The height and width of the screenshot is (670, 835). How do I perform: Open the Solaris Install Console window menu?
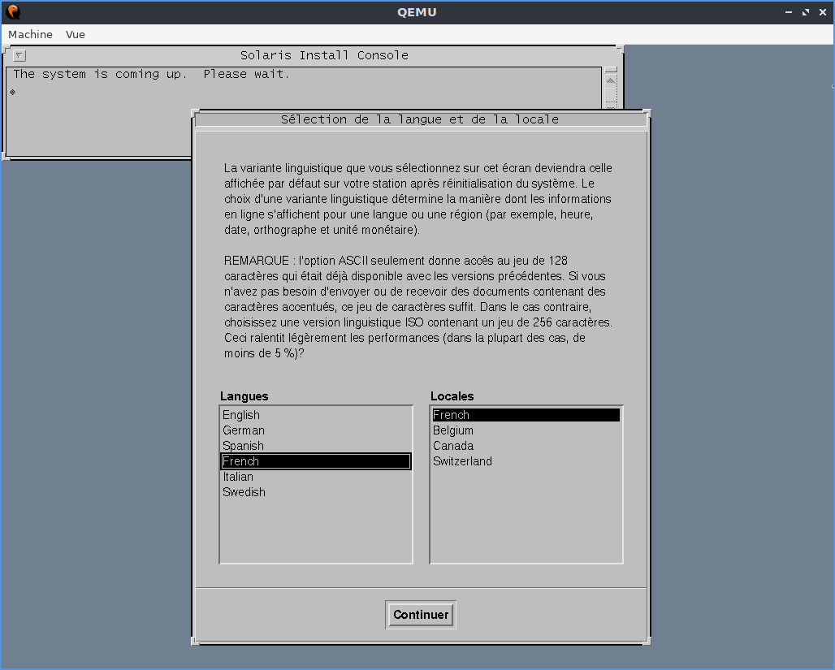(19, 55)
